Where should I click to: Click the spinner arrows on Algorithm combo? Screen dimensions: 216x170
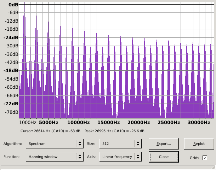tap(80, 143)
